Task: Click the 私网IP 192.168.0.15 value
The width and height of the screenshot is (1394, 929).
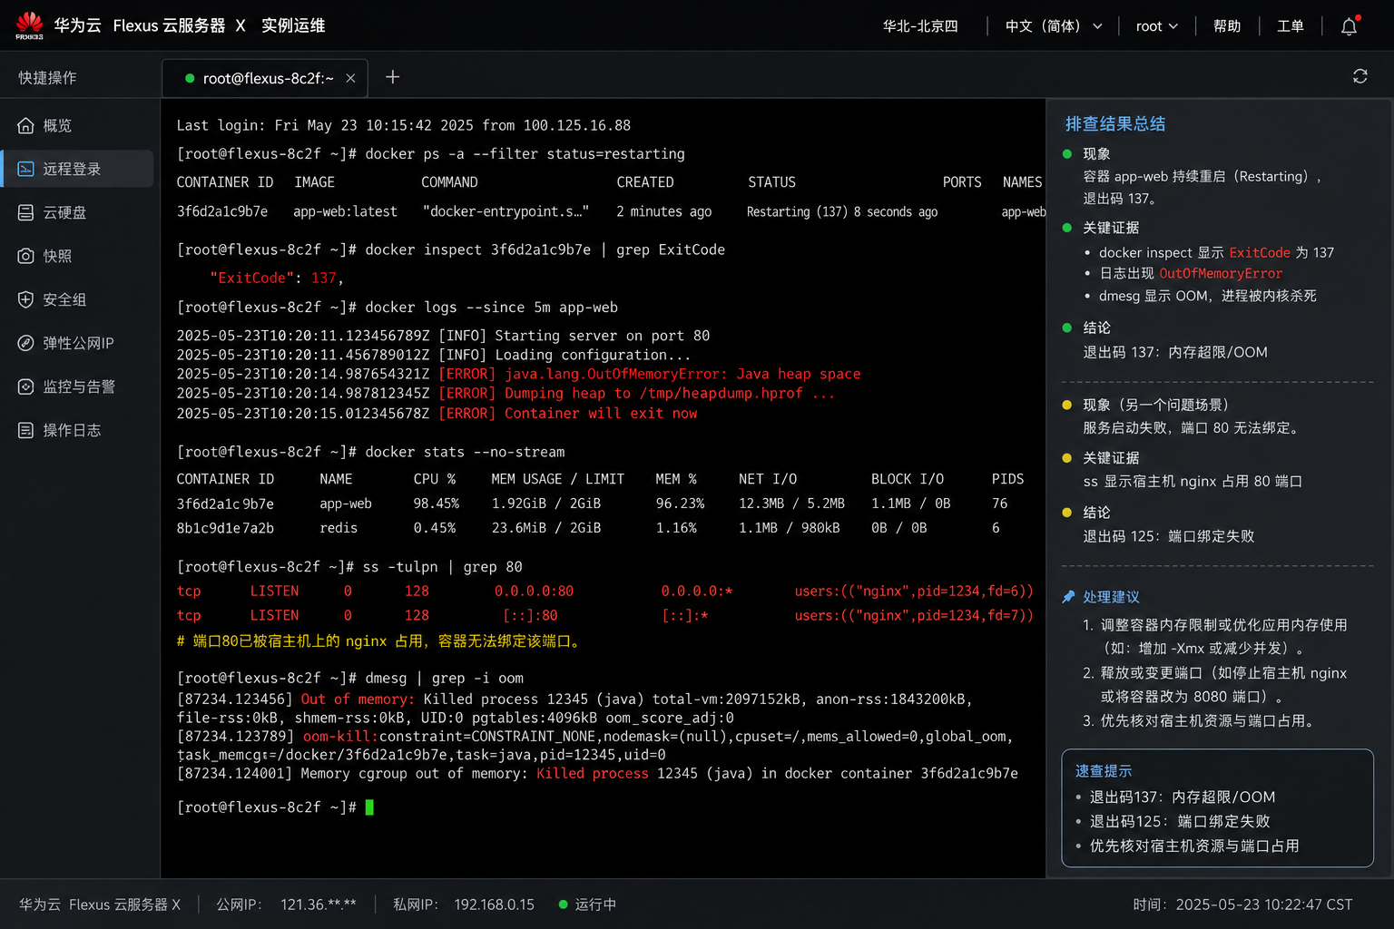Action: (x=494, y=905)
